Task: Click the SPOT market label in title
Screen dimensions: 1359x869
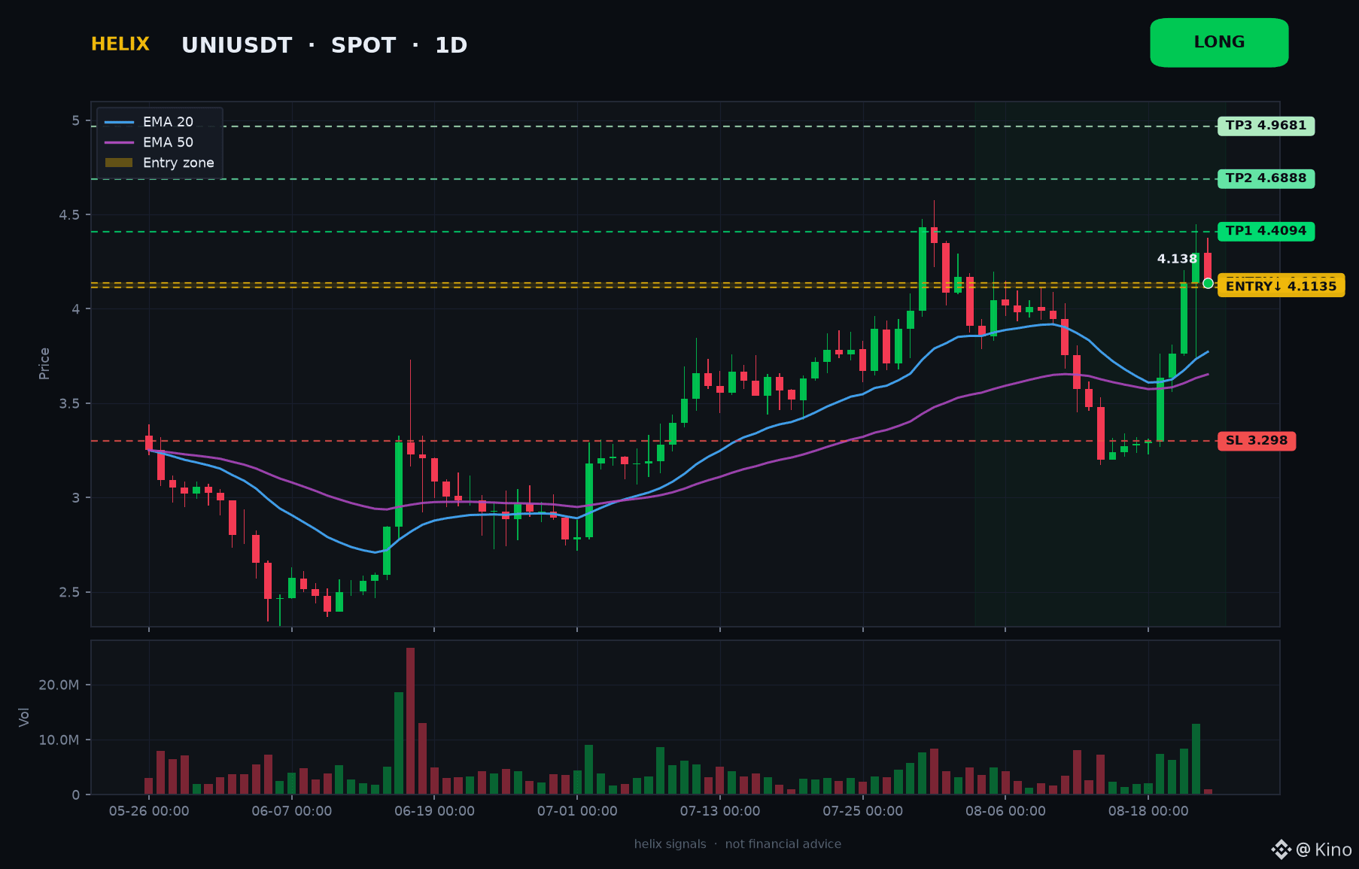Action: [x=363, y=46]
